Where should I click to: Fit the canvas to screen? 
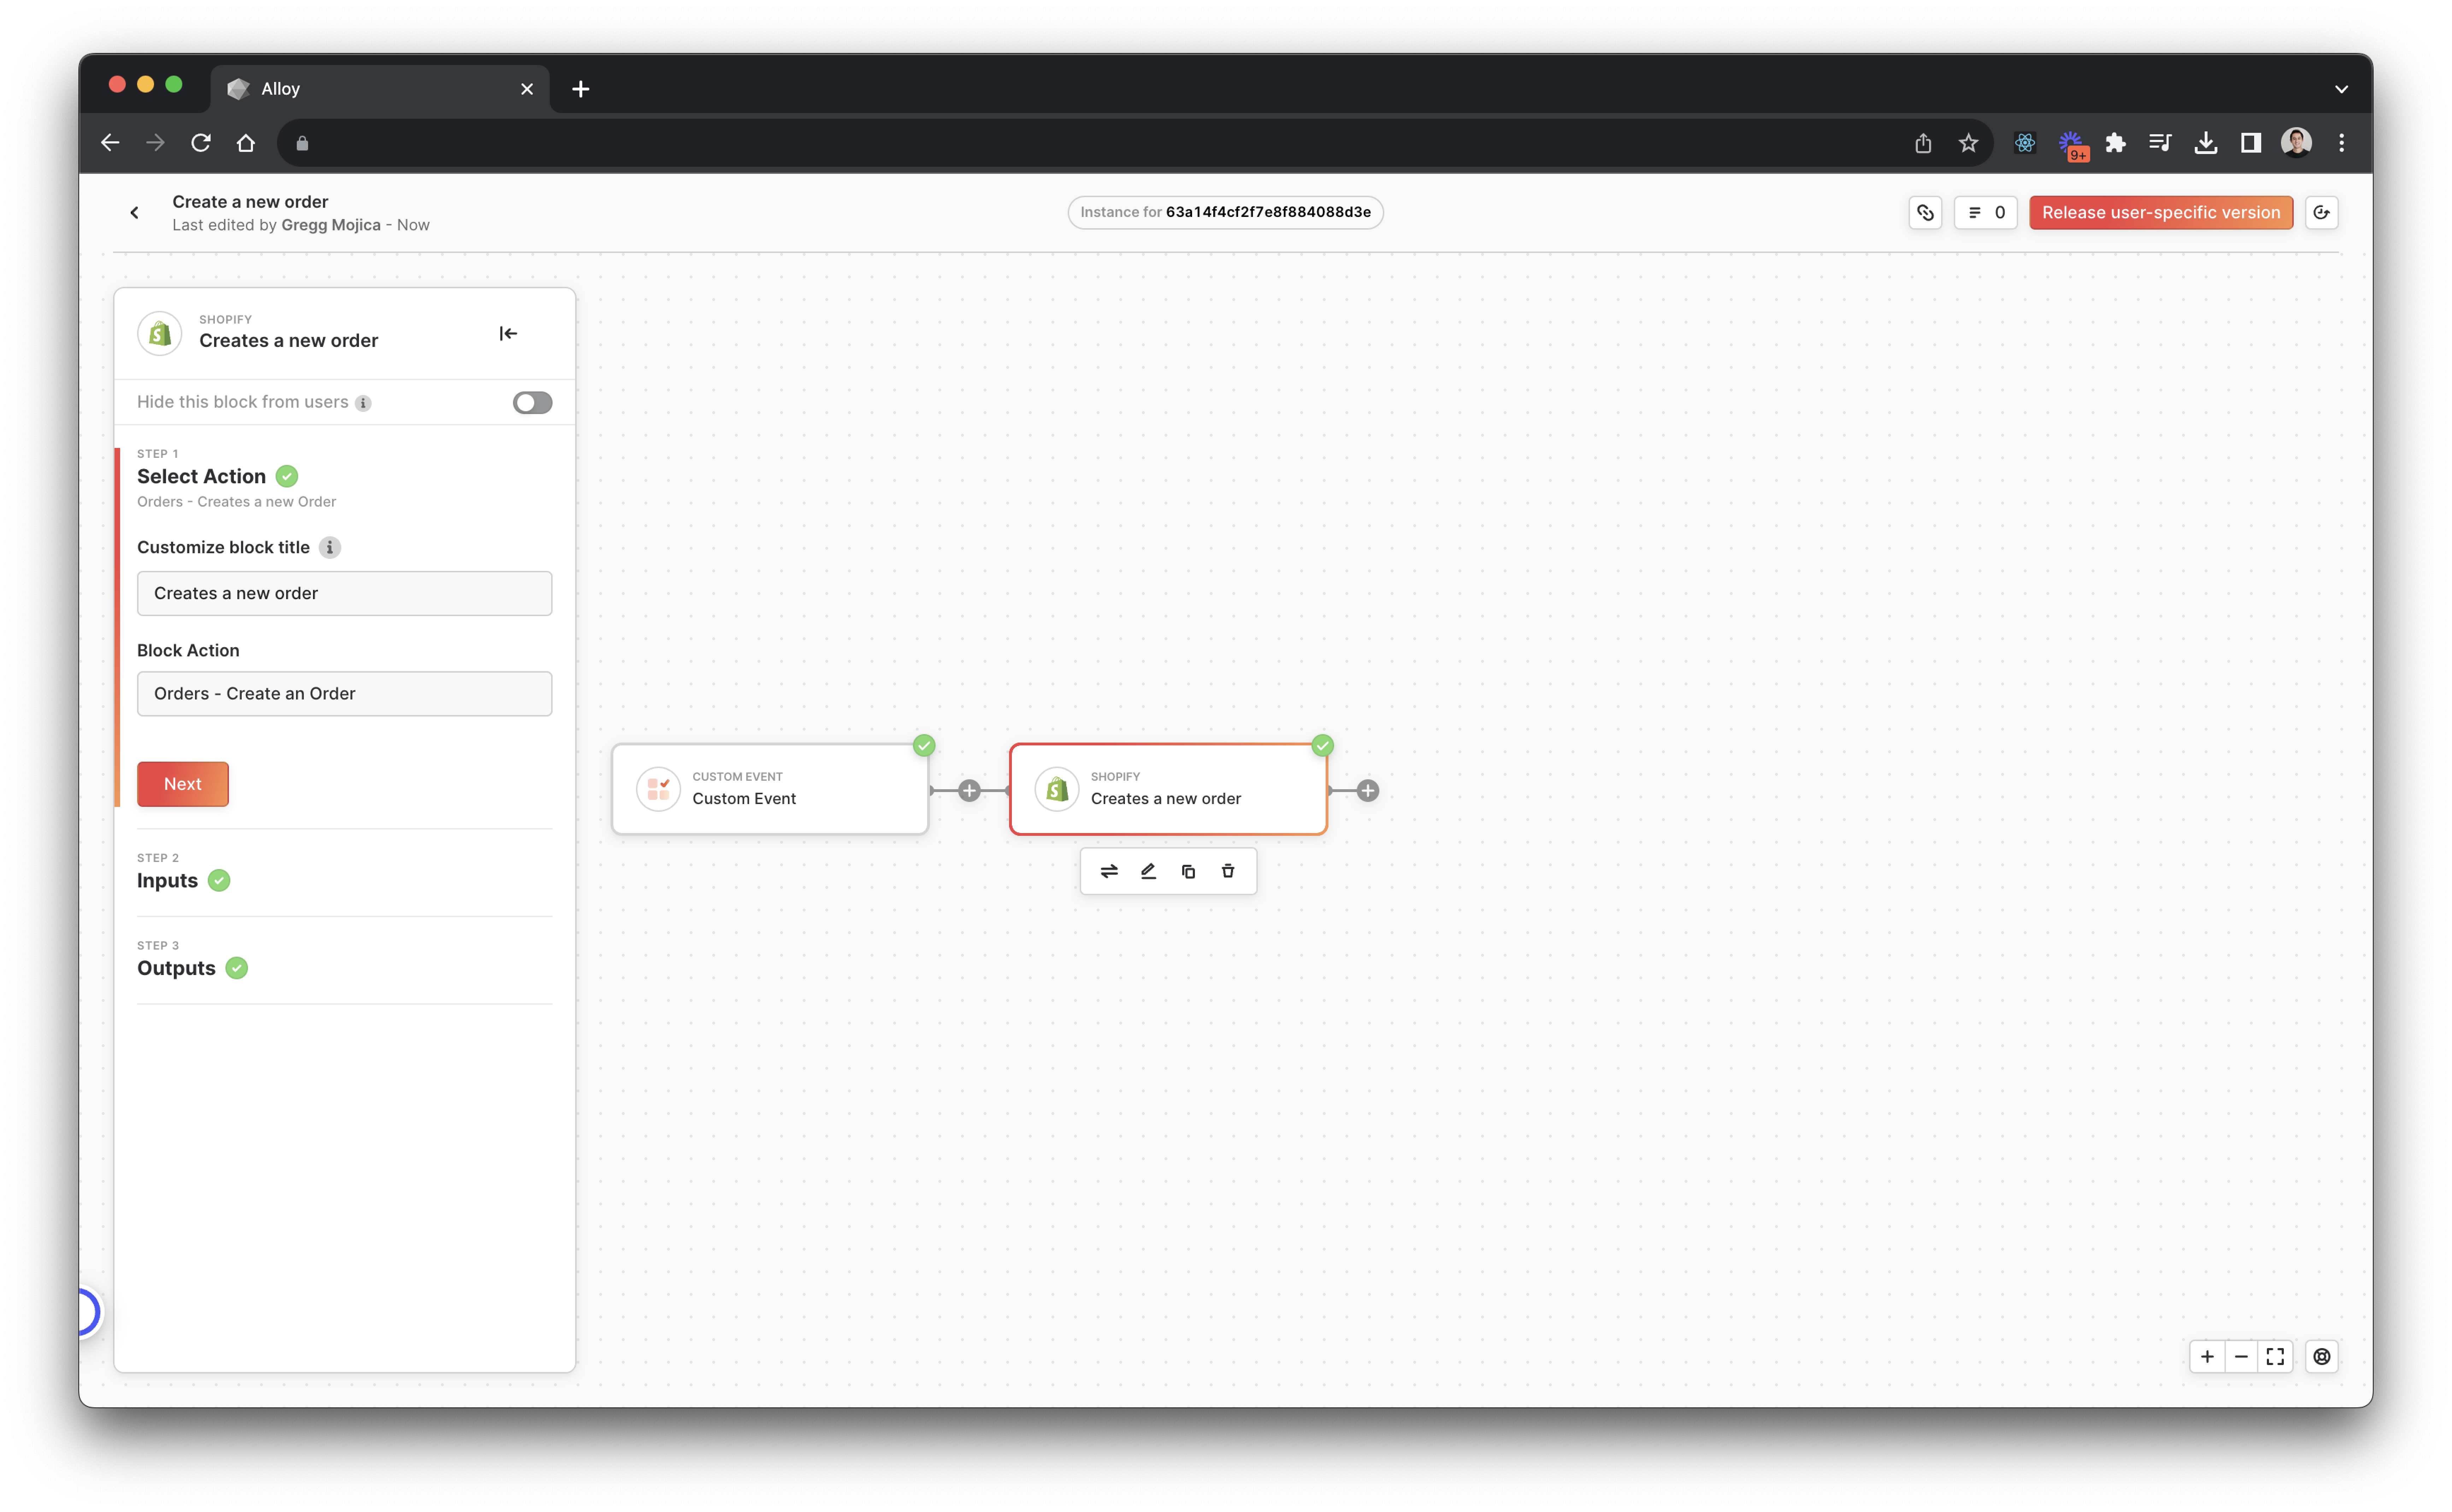click(2275, 1357)
